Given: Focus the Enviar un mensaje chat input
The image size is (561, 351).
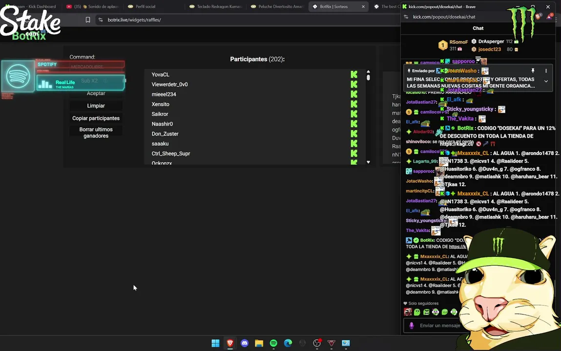Looking at the screenshot, I should click(x=440, y=325).
